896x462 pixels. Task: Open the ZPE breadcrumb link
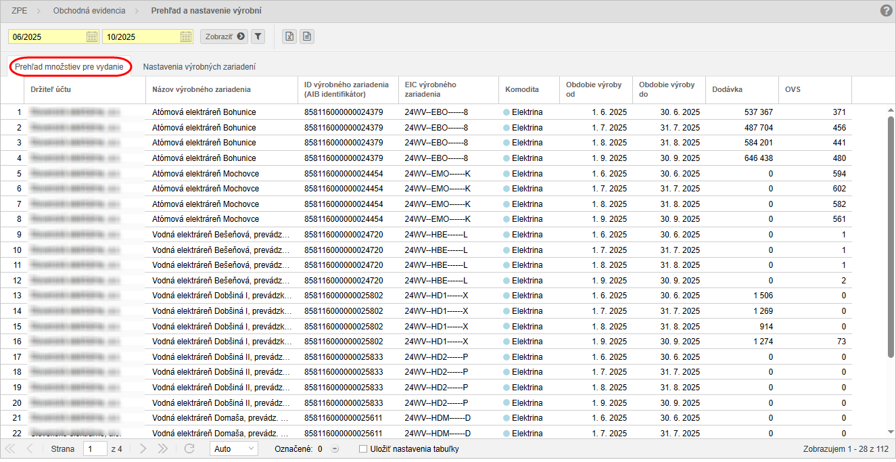click(x=20, y=11)
